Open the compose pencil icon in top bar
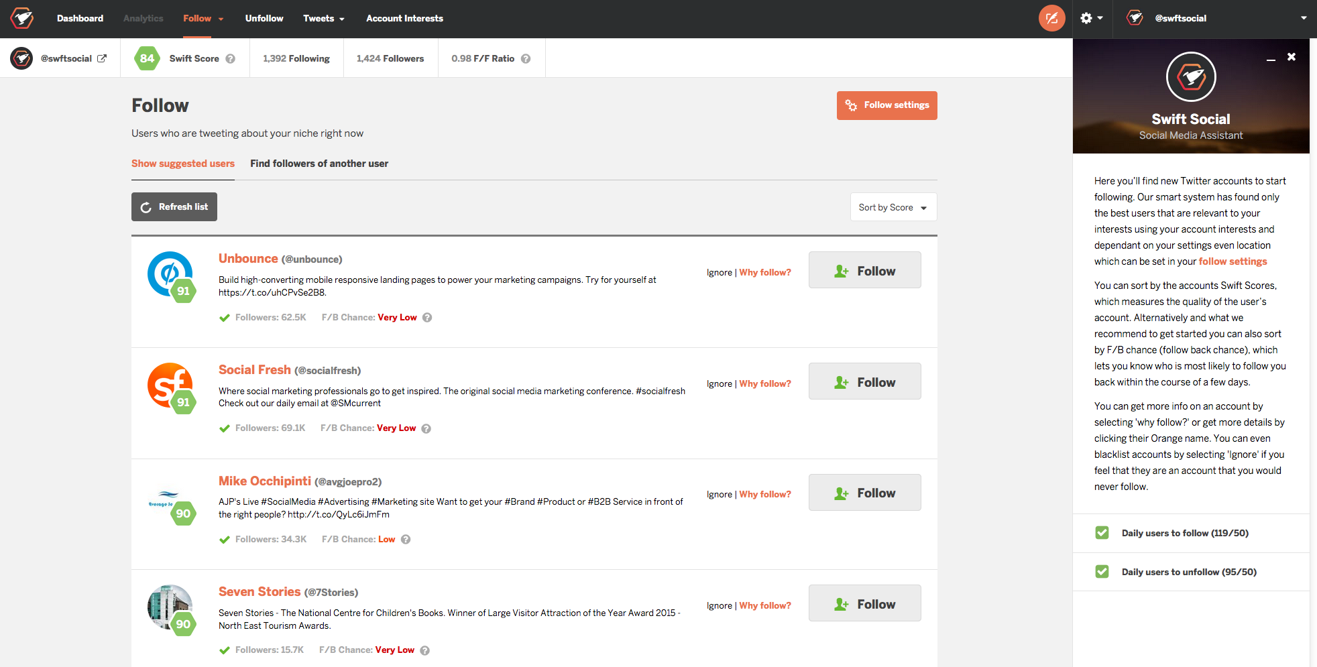Viewport: 1317px width, 667px height. (1051, 18)
